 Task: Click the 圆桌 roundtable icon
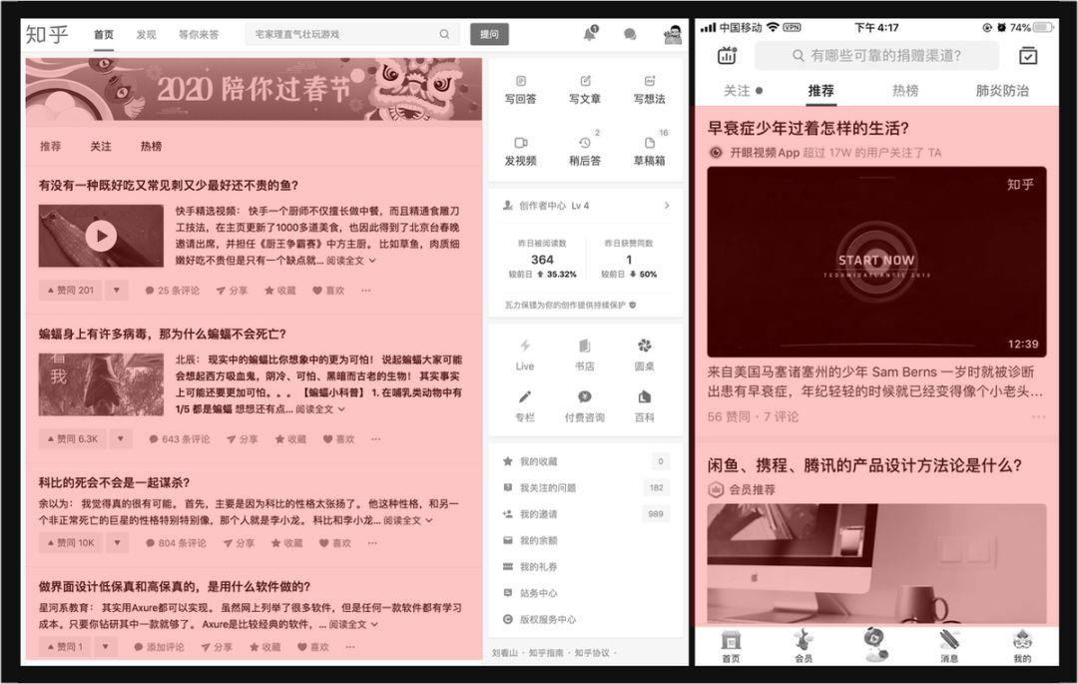[644, 346]
